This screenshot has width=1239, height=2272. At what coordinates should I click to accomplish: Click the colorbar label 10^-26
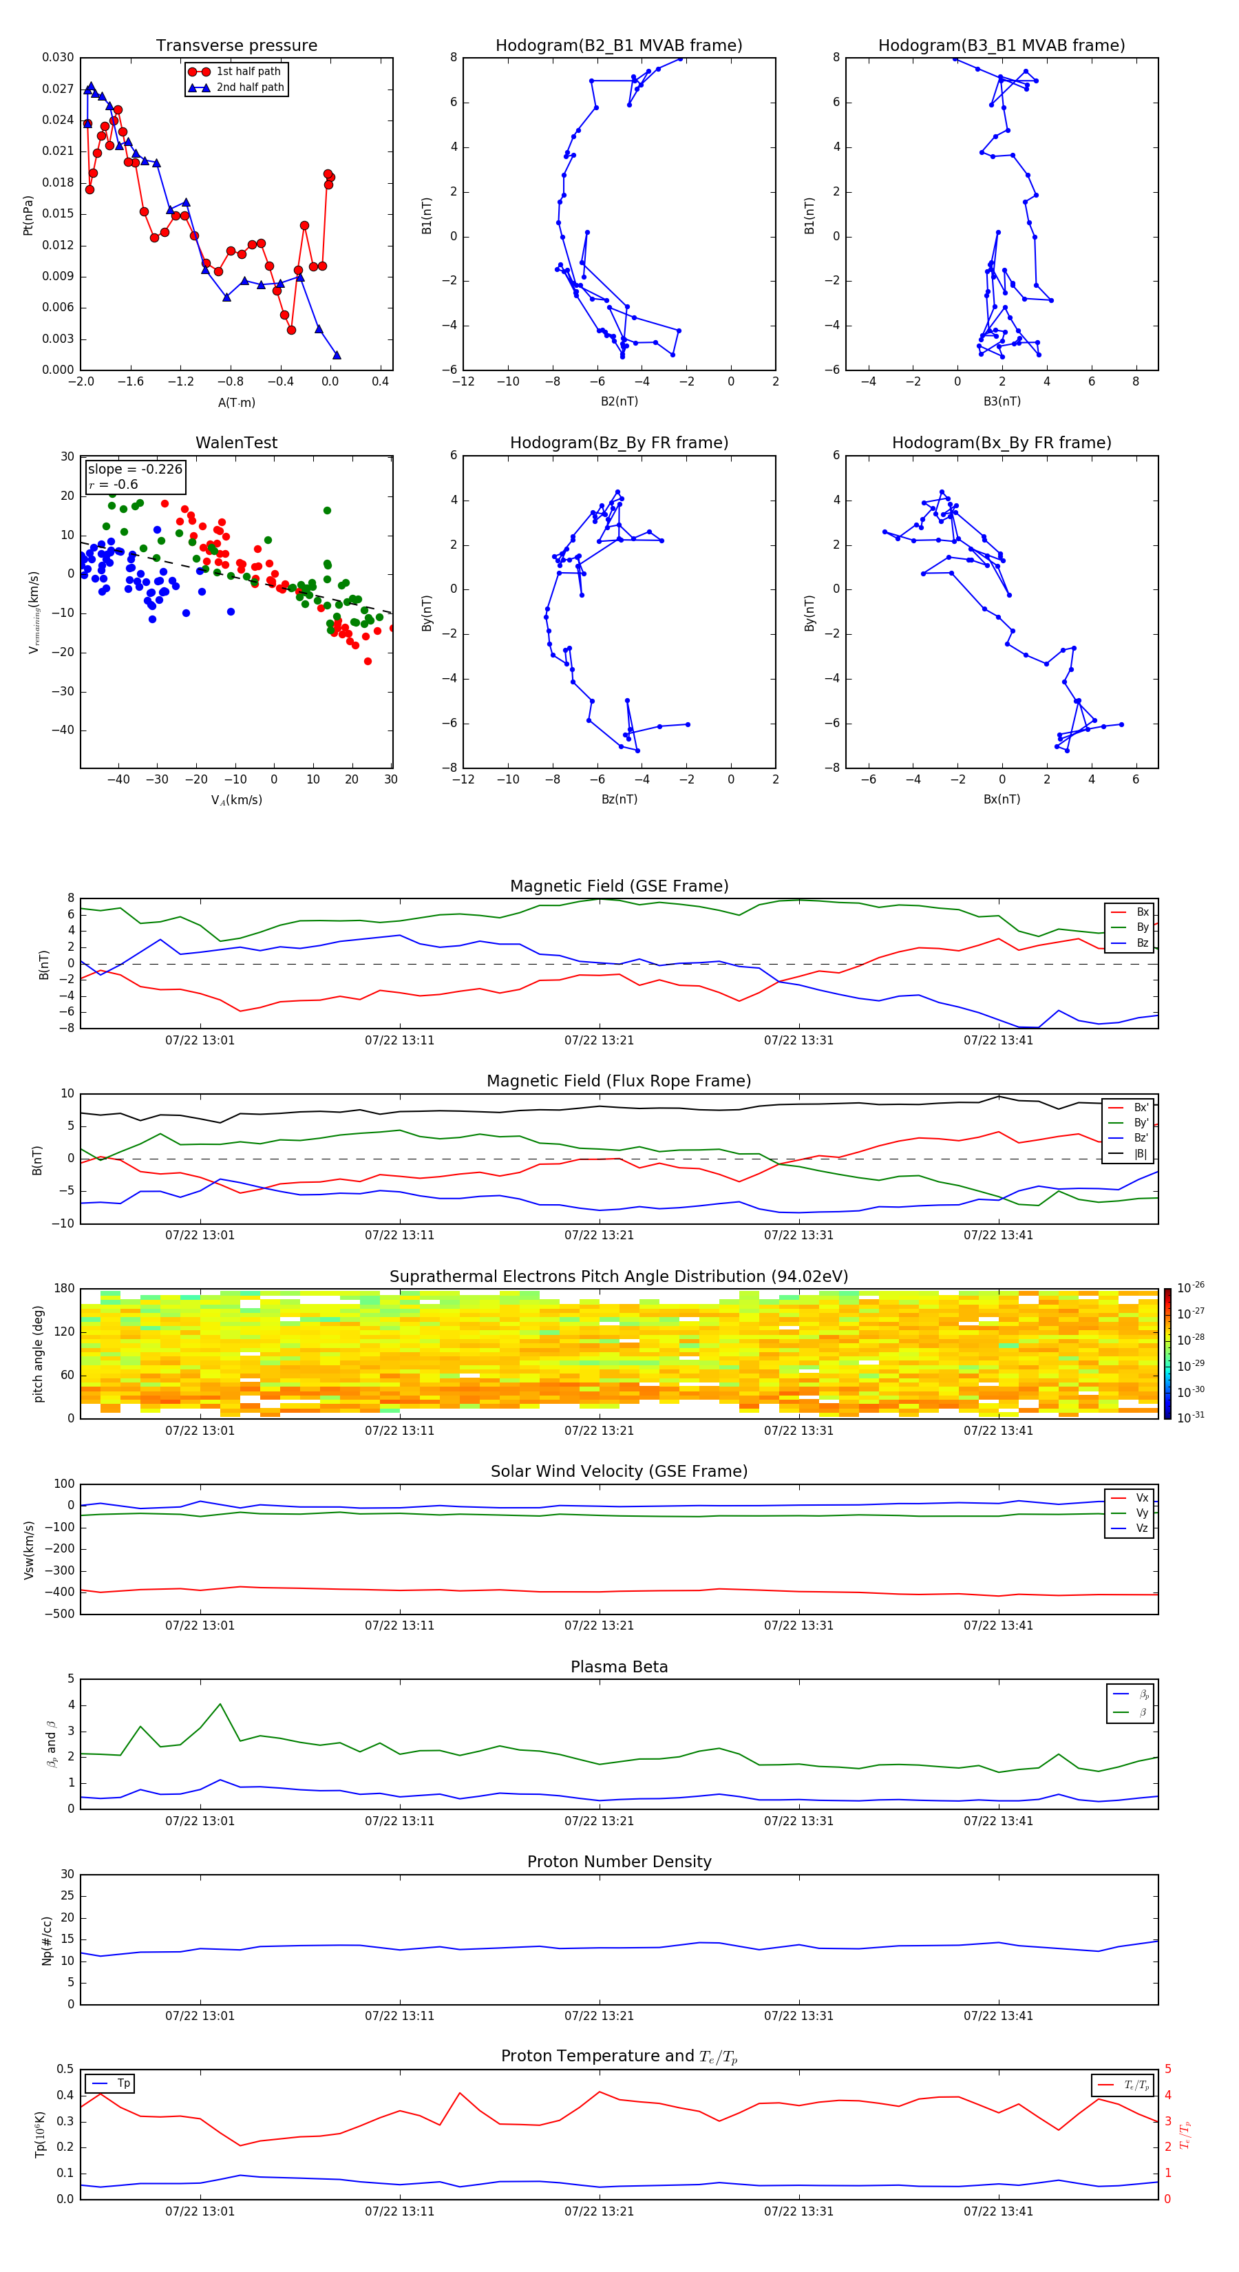coord(1191,1287)
